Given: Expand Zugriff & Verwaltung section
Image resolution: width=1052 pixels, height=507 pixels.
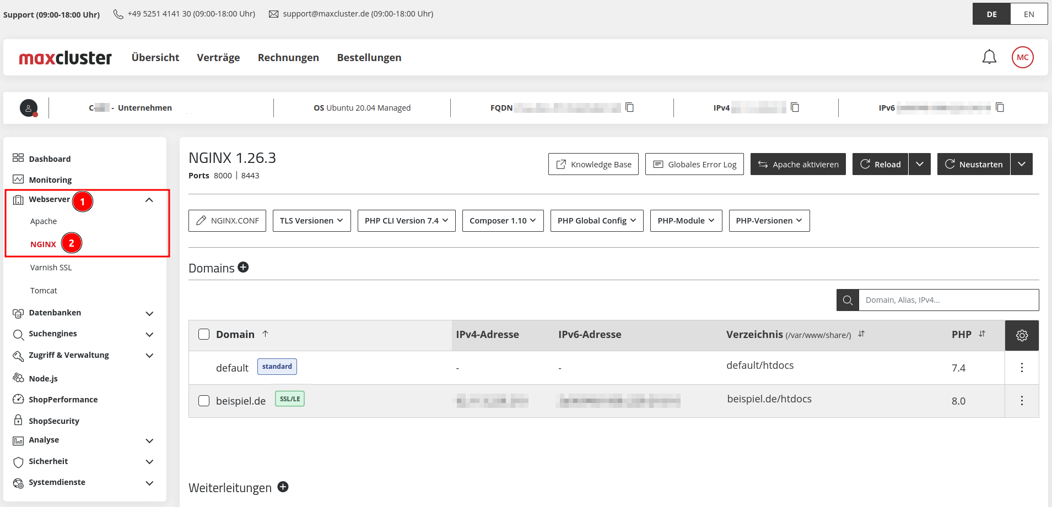Looking at the screenshot, I should (149, 356).
